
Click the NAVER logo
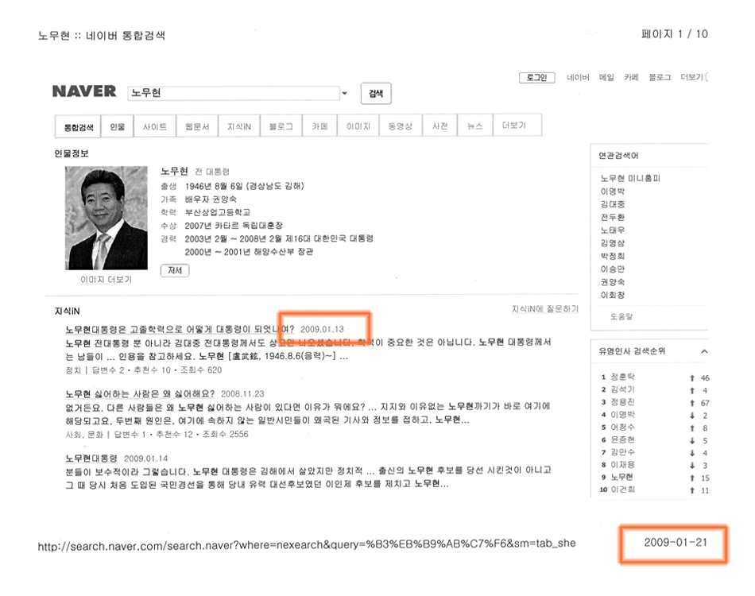(84, 91)
